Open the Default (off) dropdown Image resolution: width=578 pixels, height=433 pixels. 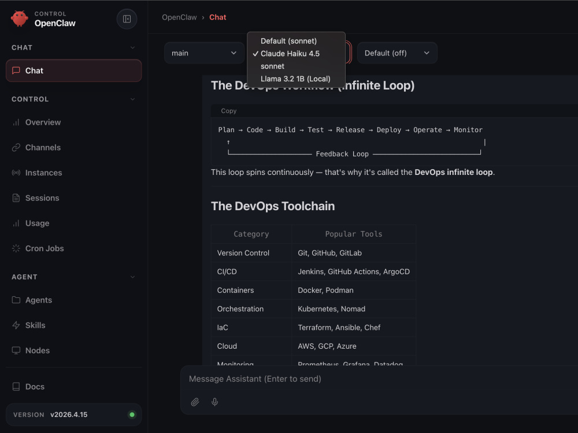pos(397,53)
